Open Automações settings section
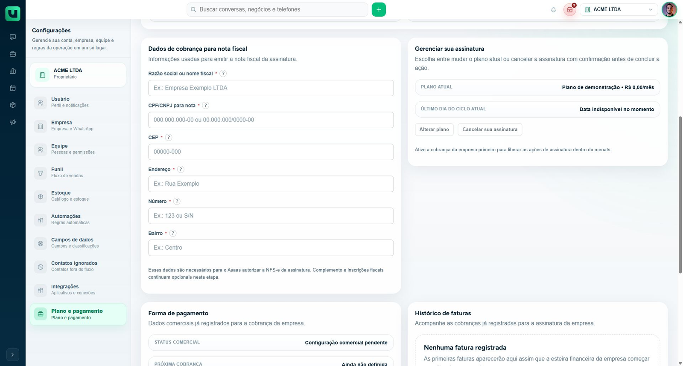683x366 pixels. [x=78, y=219]
